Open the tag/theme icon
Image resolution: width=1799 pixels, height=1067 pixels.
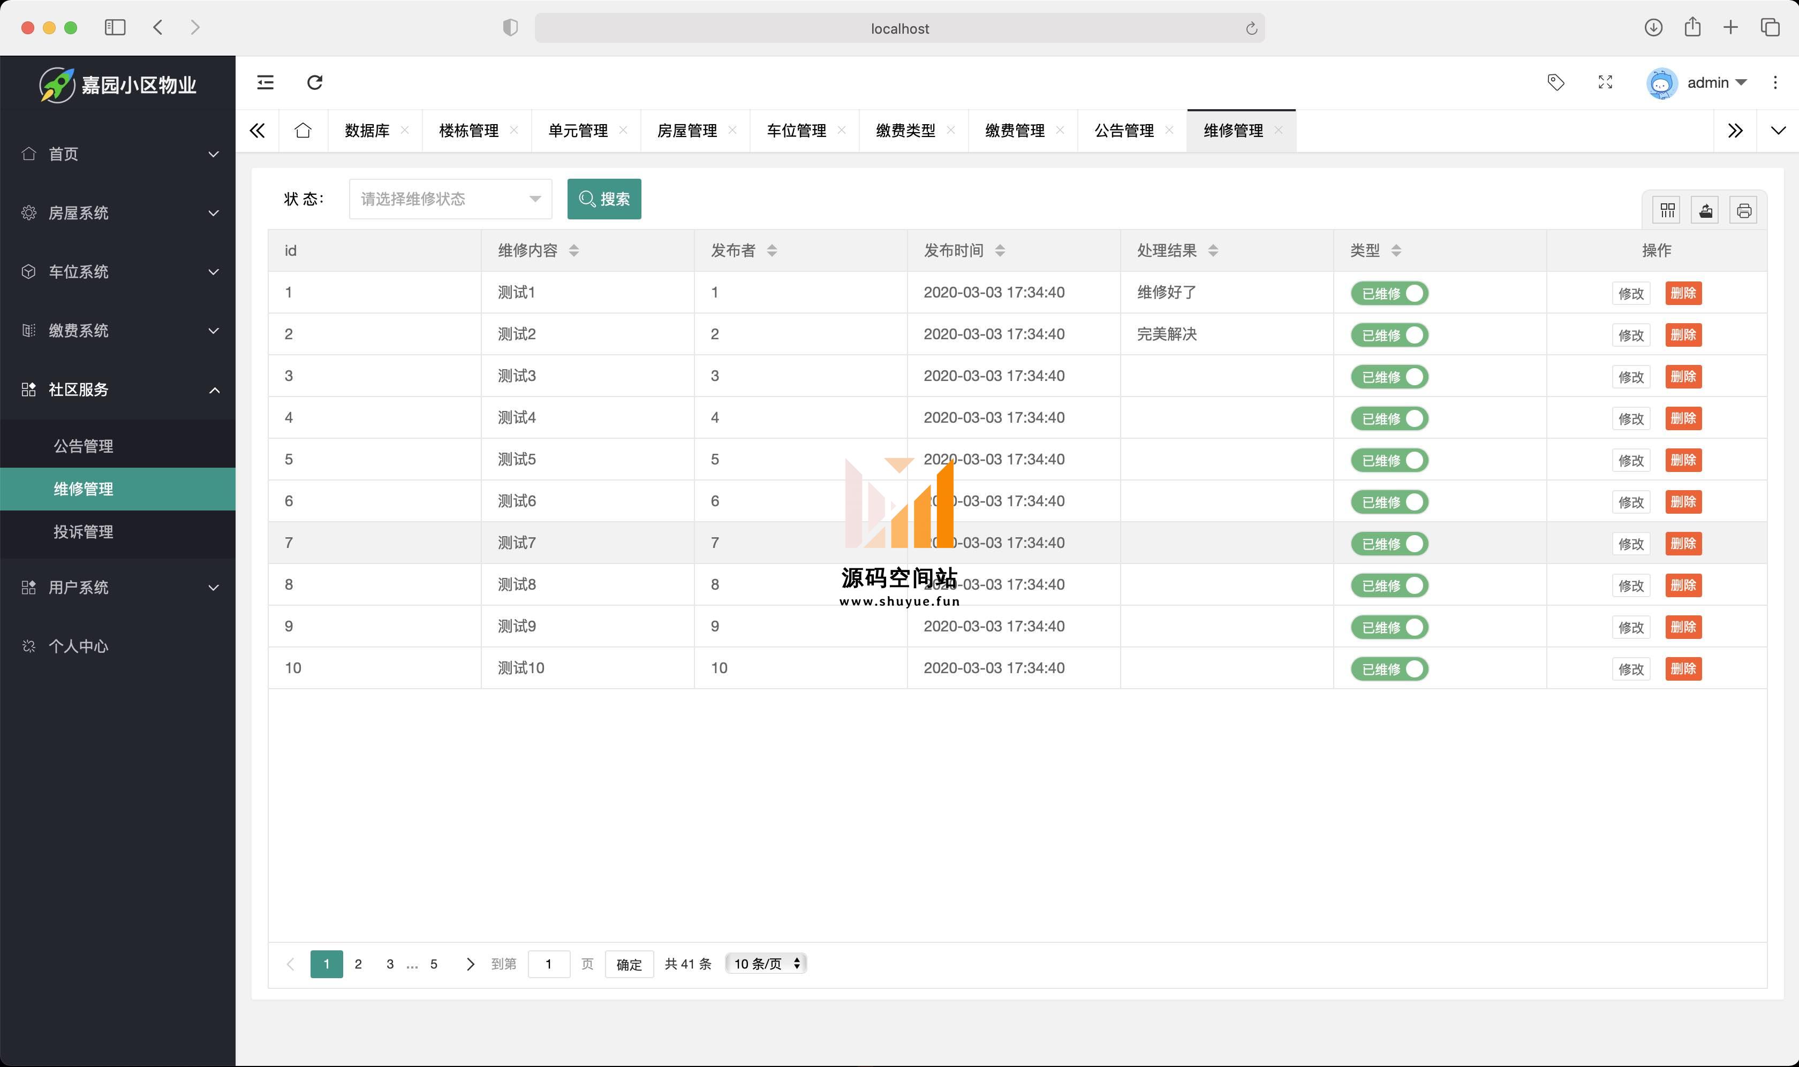tap(1556, 83)
